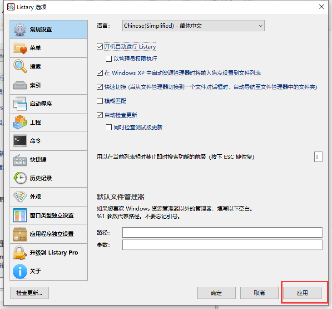Switch to the 搜索 settings tab

coord(49,67)
